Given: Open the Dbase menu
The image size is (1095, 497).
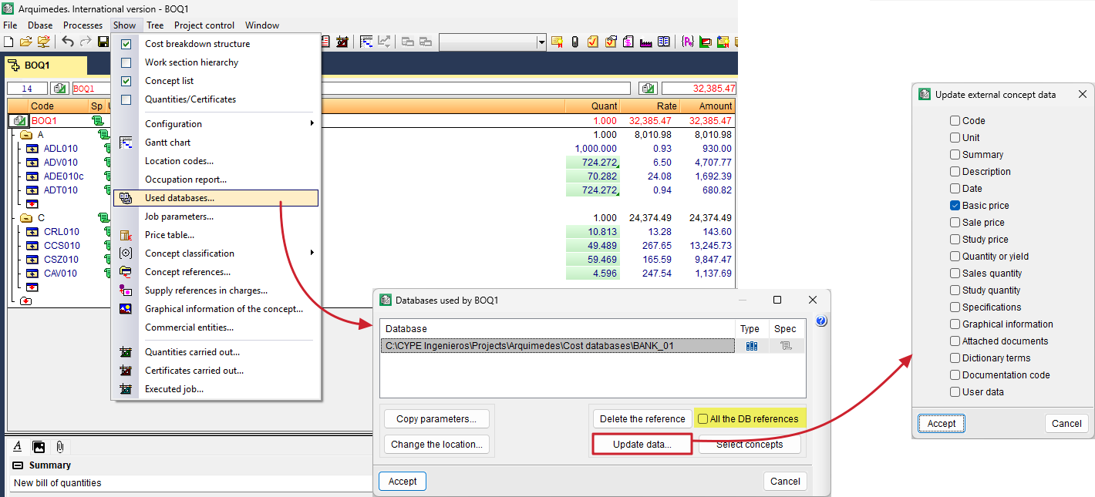Looking at the screenshot, I should [x=40, y=25].
